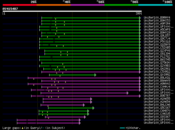Select the UniRef100_C0NIU5 label
175x130 pixels.
pyautogui.click(x=157, y=114)
